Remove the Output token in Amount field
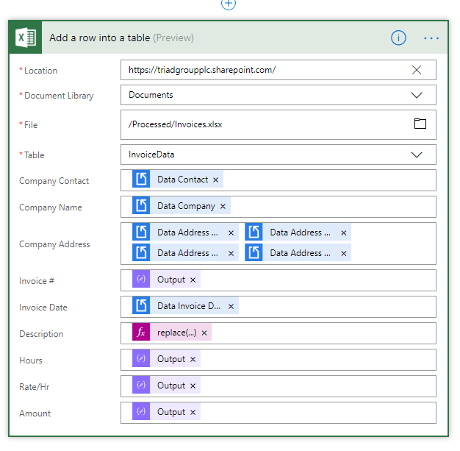This screenshot has width=460, height=451. [193, 413]
